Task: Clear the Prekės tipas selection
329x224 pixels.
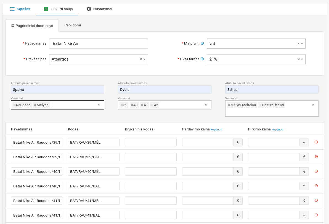Action: [140, 59]
